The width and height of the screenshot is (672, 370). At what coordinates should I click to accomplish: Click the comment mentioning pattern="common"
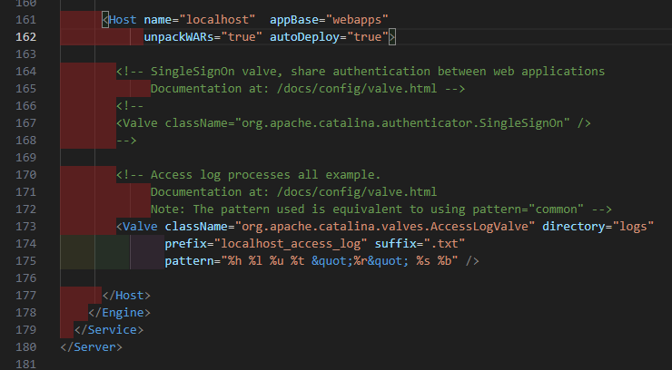(381, 209)
